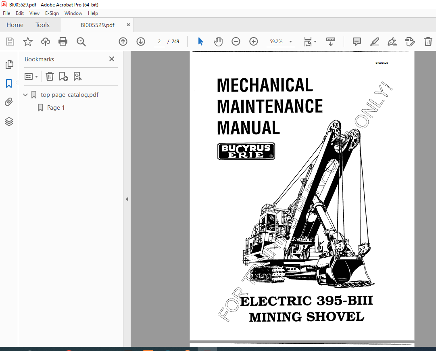
Task: Select top page-catalog.pdf bookmark
Action: click(x=69, y=95)
